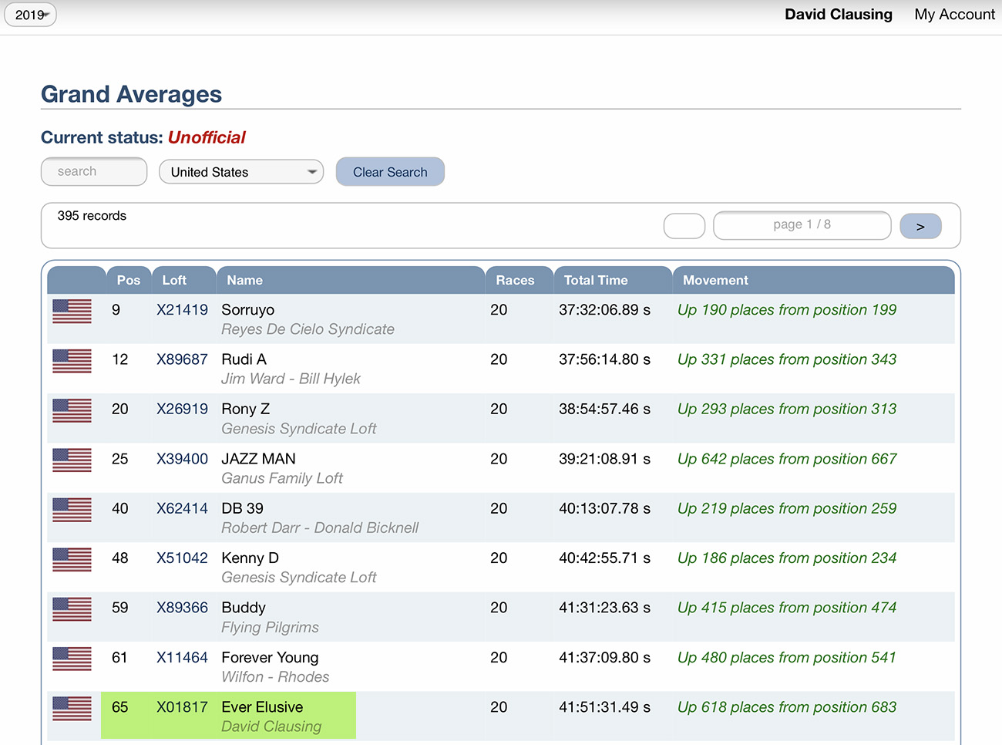Expand the United States country filter
1002x745 pixels.
pyautogui.click(x=241, y=172)
